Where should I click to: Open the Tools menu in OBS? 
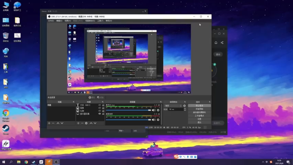(100, 21)
